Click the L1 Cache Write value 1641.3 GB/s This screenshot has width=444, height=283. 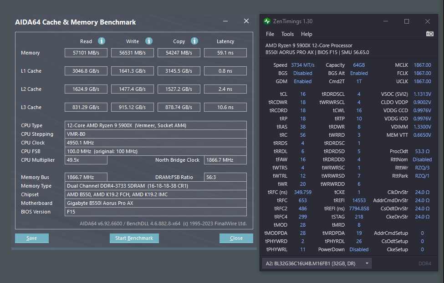click(133, 71)
